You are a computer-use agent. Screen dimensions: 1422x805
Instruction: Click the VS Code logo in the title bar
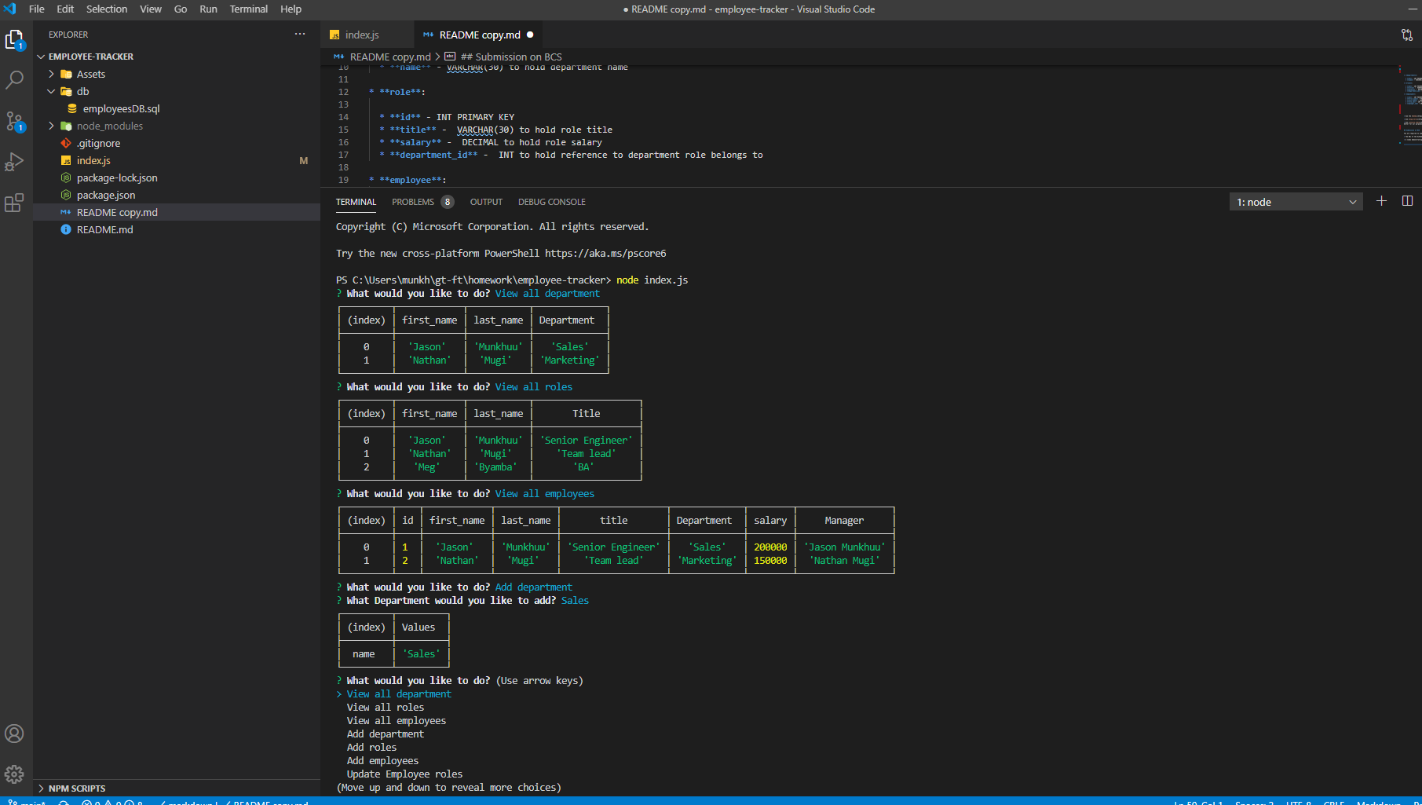[x=9, y=9]
